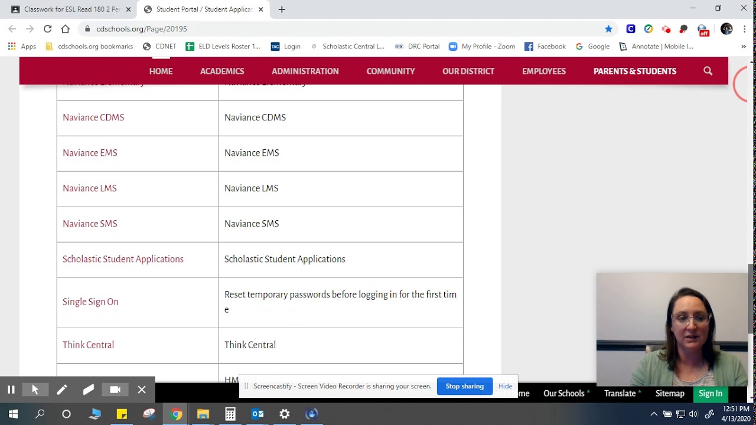756x425 pixels.
Task: Open the Naviance EMS link
Action: [x=90, y=153]
